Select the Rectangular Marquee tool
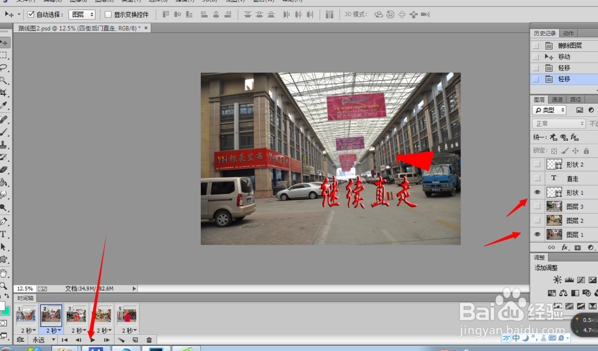This screenshot has width=598, height=351. (4, 55)
